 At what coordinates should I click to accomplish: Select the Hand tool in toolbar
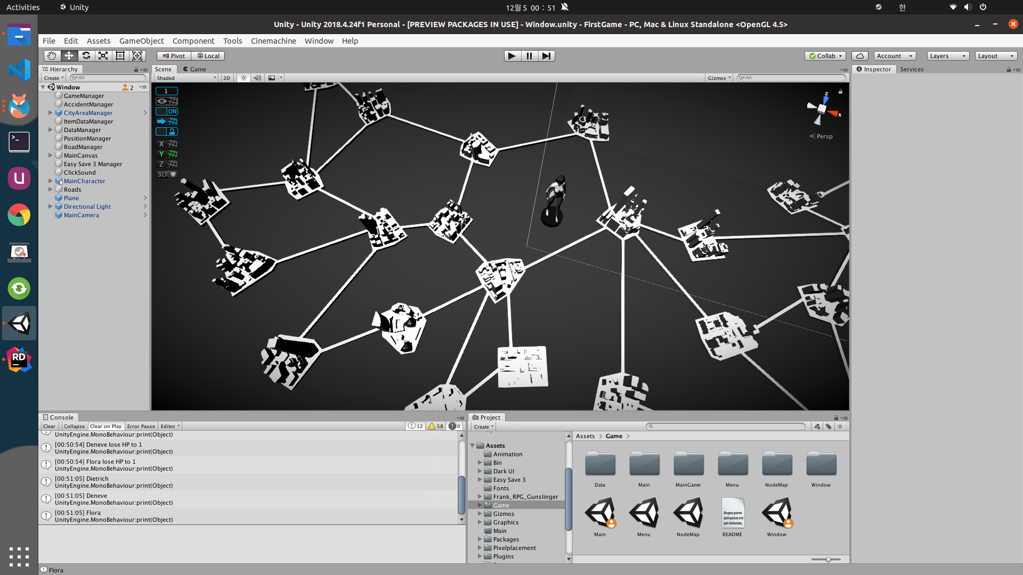(52, 56)
